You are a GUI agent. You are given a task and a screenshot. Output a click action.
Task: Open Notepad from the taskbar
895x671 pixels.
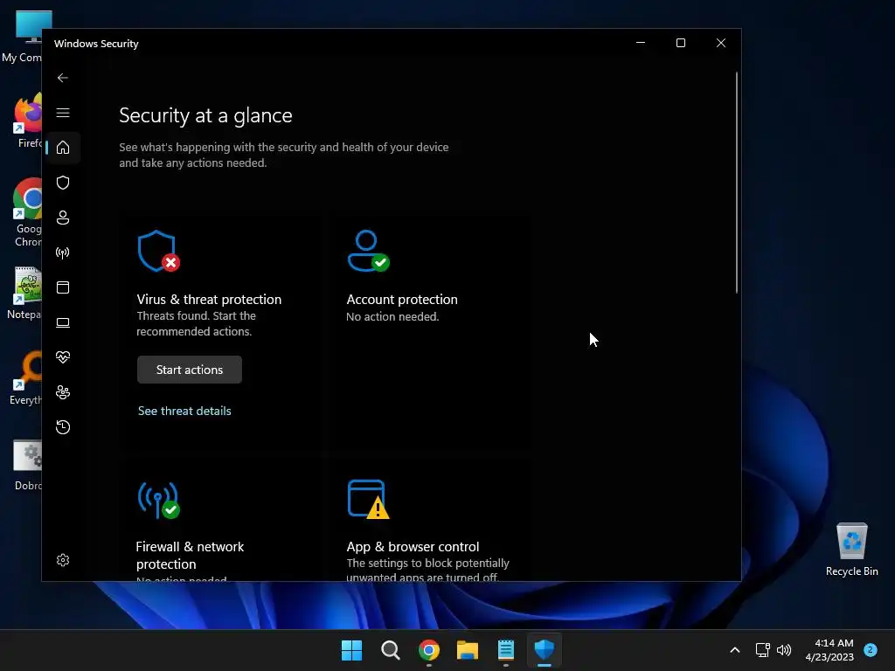[506, 650]
